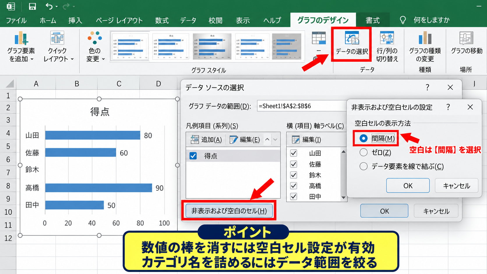The height and width of the screenshot is (274, 487).
Task: Click the Undo arrow icon
Action: (x=49, y=6)
